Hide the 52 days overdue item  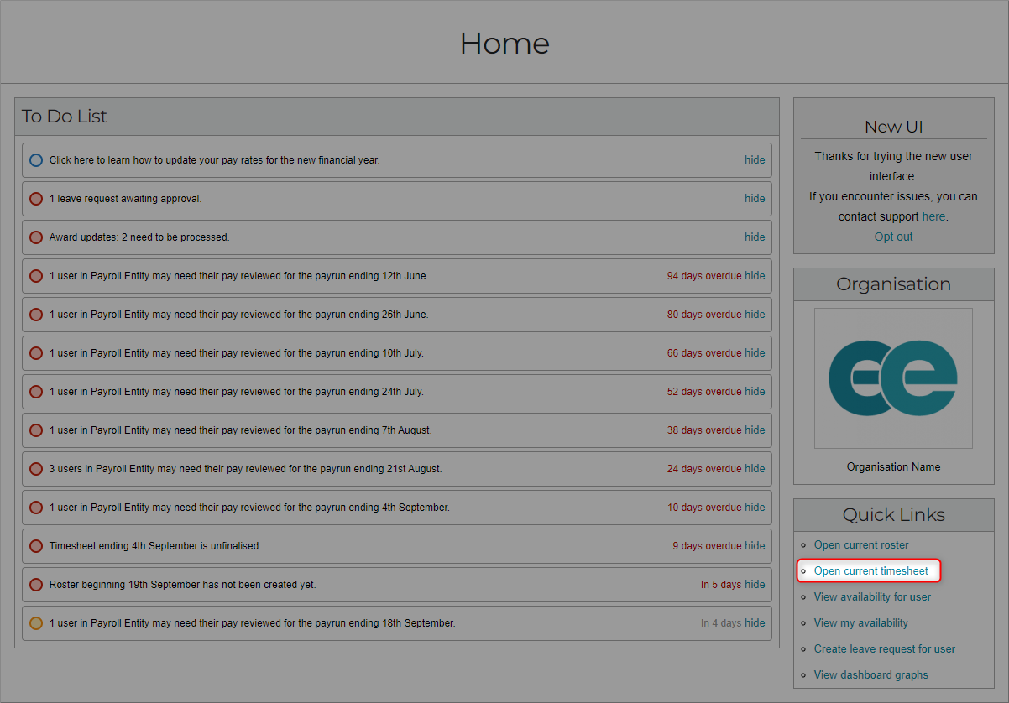[755, 391]
